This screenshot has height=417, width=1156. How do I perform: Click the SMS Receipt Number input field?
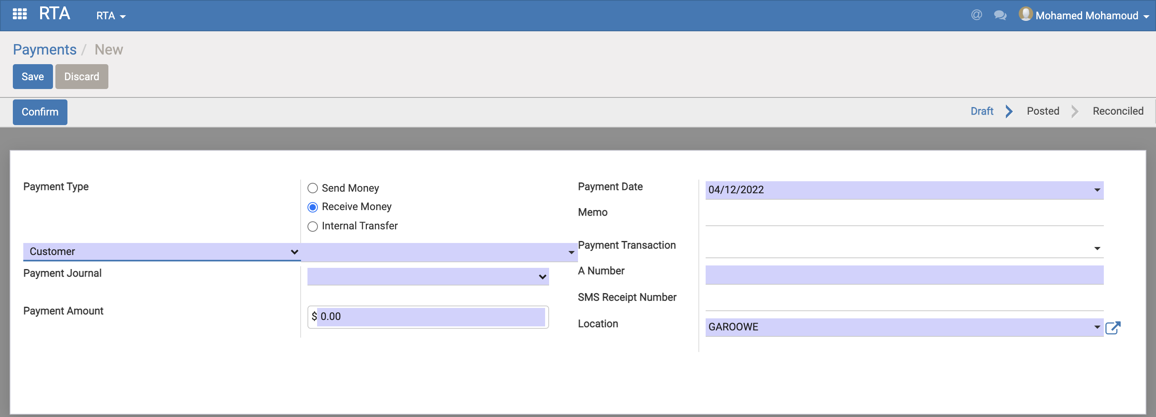coord(904,301)
